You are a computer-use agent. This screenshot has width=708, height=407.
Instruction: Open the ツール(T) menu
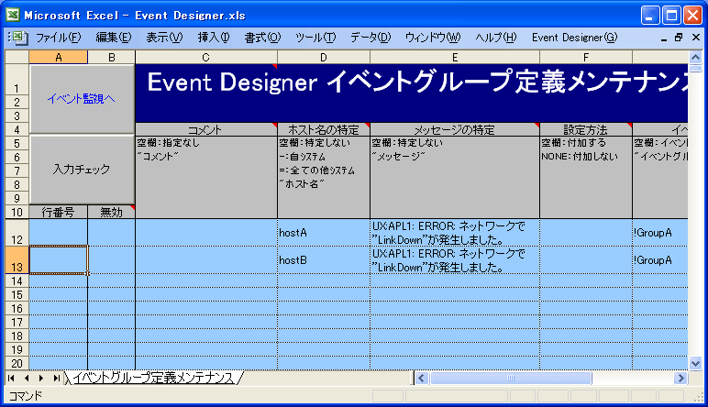click(x=315, y=38)
